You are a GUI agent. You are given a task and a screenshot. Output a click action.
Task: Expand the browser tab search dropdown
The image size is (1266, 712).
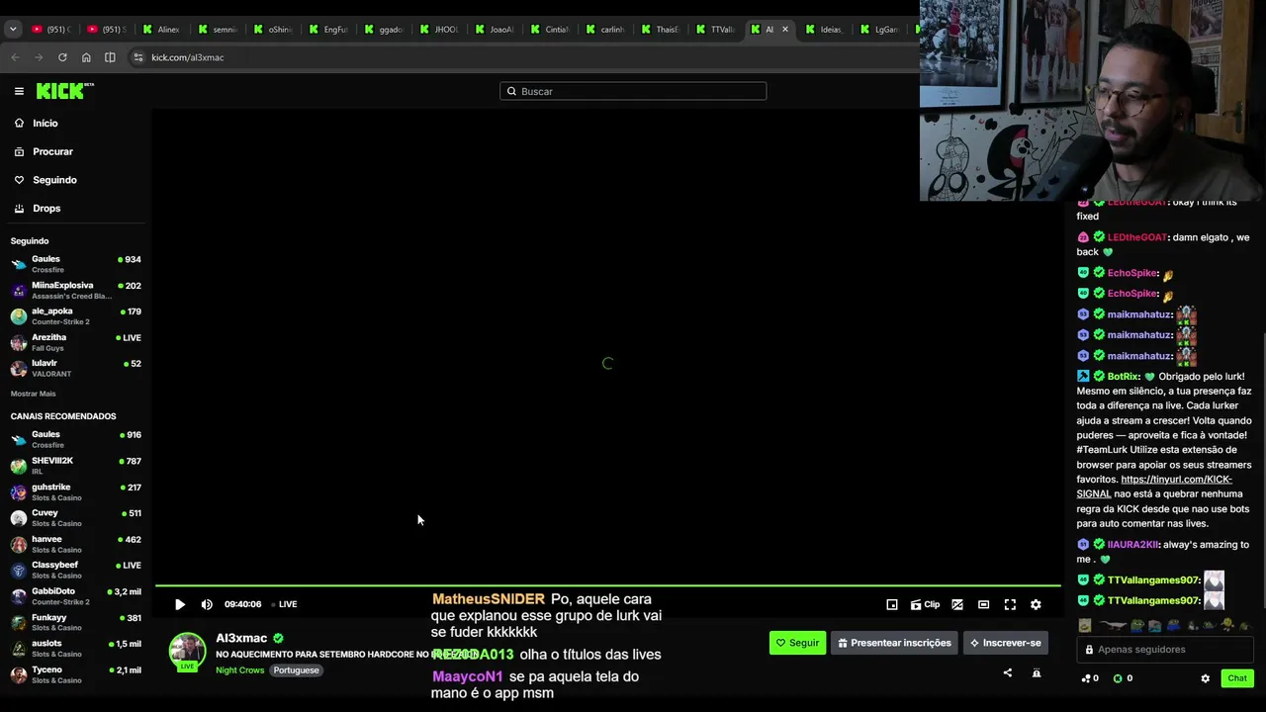[13, 29]
